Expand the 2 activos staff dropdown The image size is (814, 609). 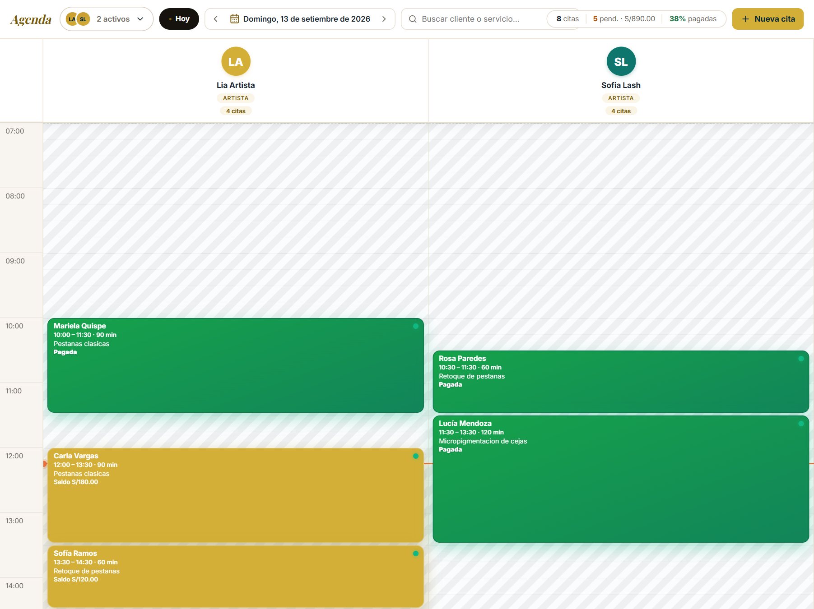[x=107, y=19]
